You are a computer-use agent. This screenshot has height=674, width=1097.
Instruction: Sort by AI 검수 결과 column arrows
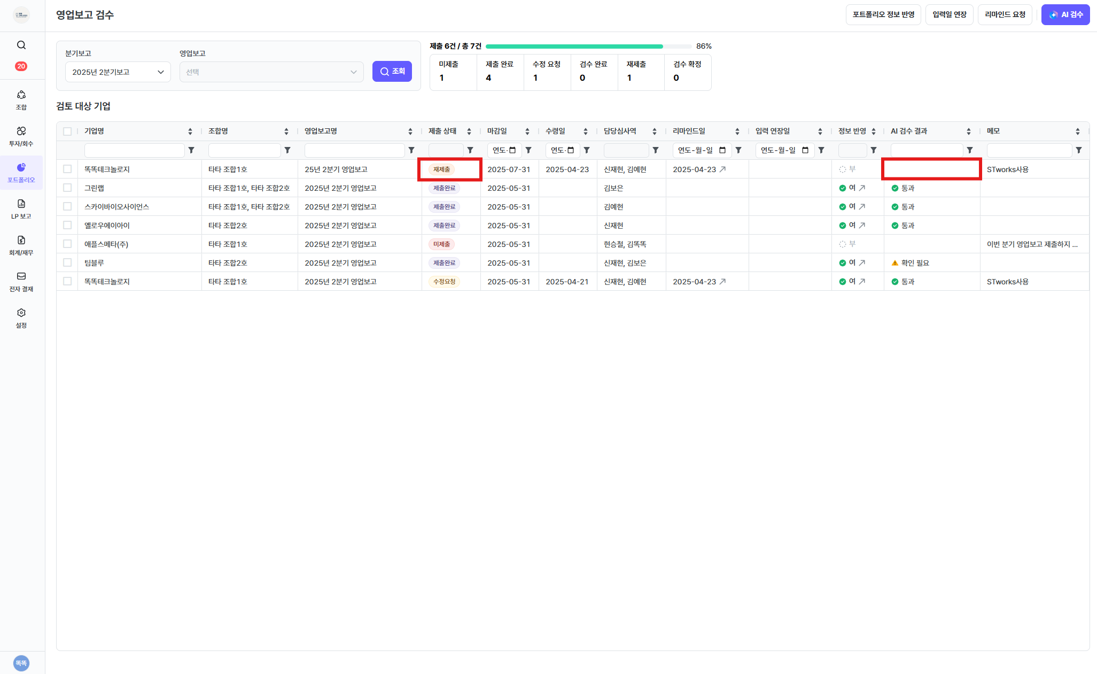(x=969, y=131)
